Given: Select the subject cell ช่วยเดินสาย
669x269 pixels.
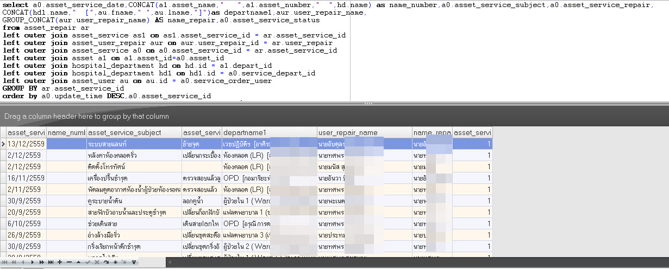Looking at the screenshot, I should (x=134, y=223).
